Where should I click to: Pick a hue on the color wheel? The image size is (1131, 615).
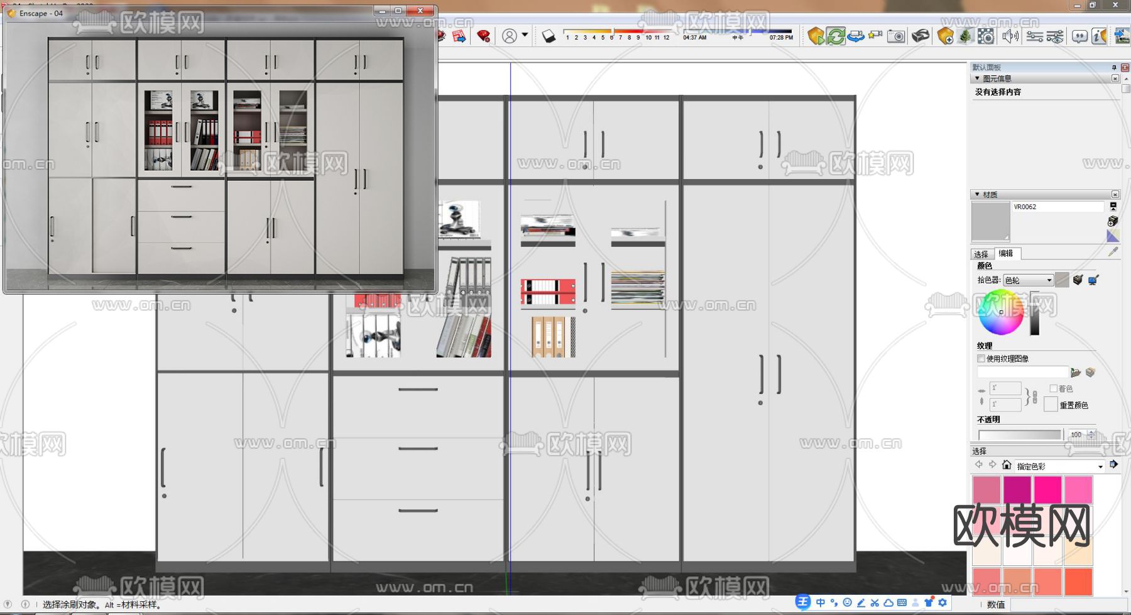pyautogui.click(x=1001, y=312)
